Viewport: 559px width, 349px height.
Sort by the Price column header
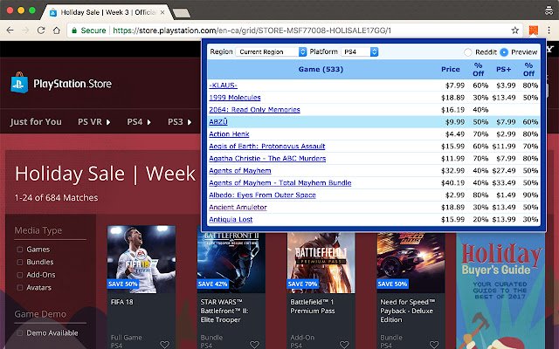coord(451,69)
